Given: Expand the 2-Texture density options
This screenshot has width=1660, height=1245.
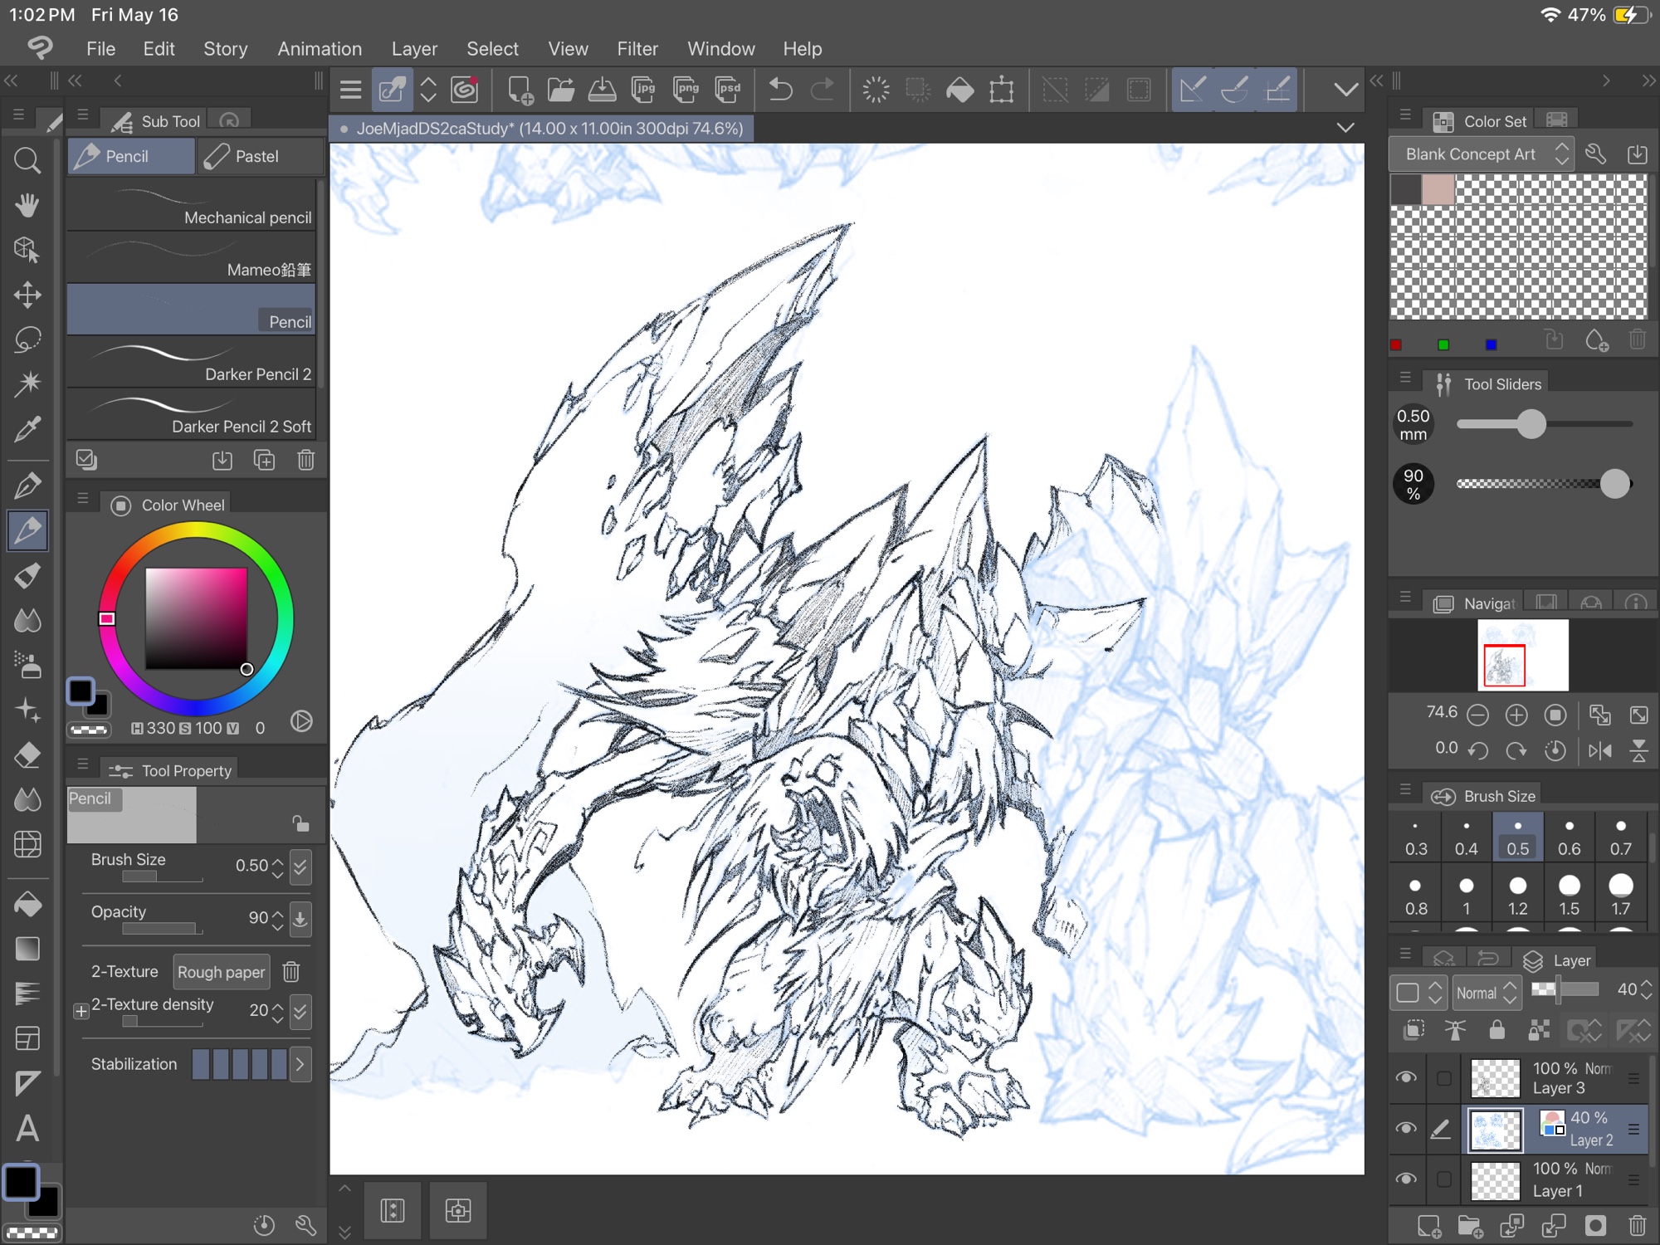Looking at the screenshot, I should click(81, 1011).
